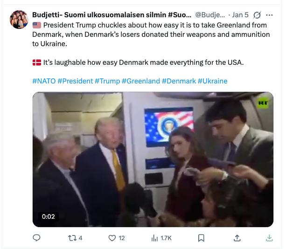Click the Grok circle-slash icon
The height and width of the screenshot is (249, 293).
point(257,14)
